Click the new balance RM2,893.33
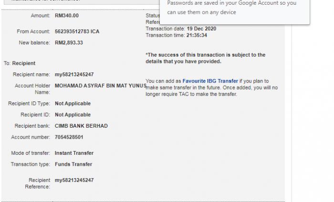 [x=69, y=43]
